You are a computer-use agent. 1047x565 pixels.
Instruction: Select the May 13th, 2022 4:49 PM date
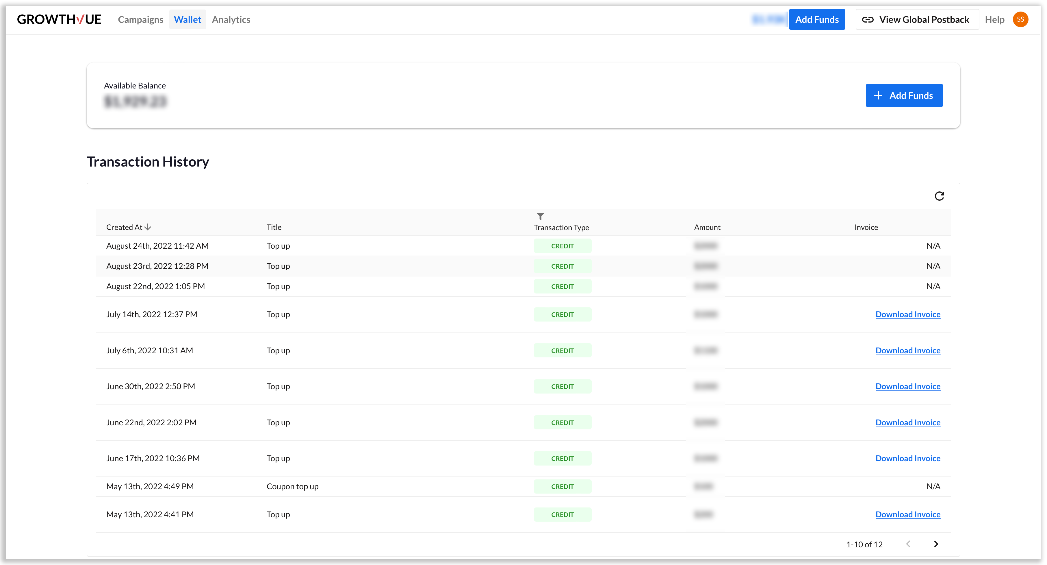[150, 486]
